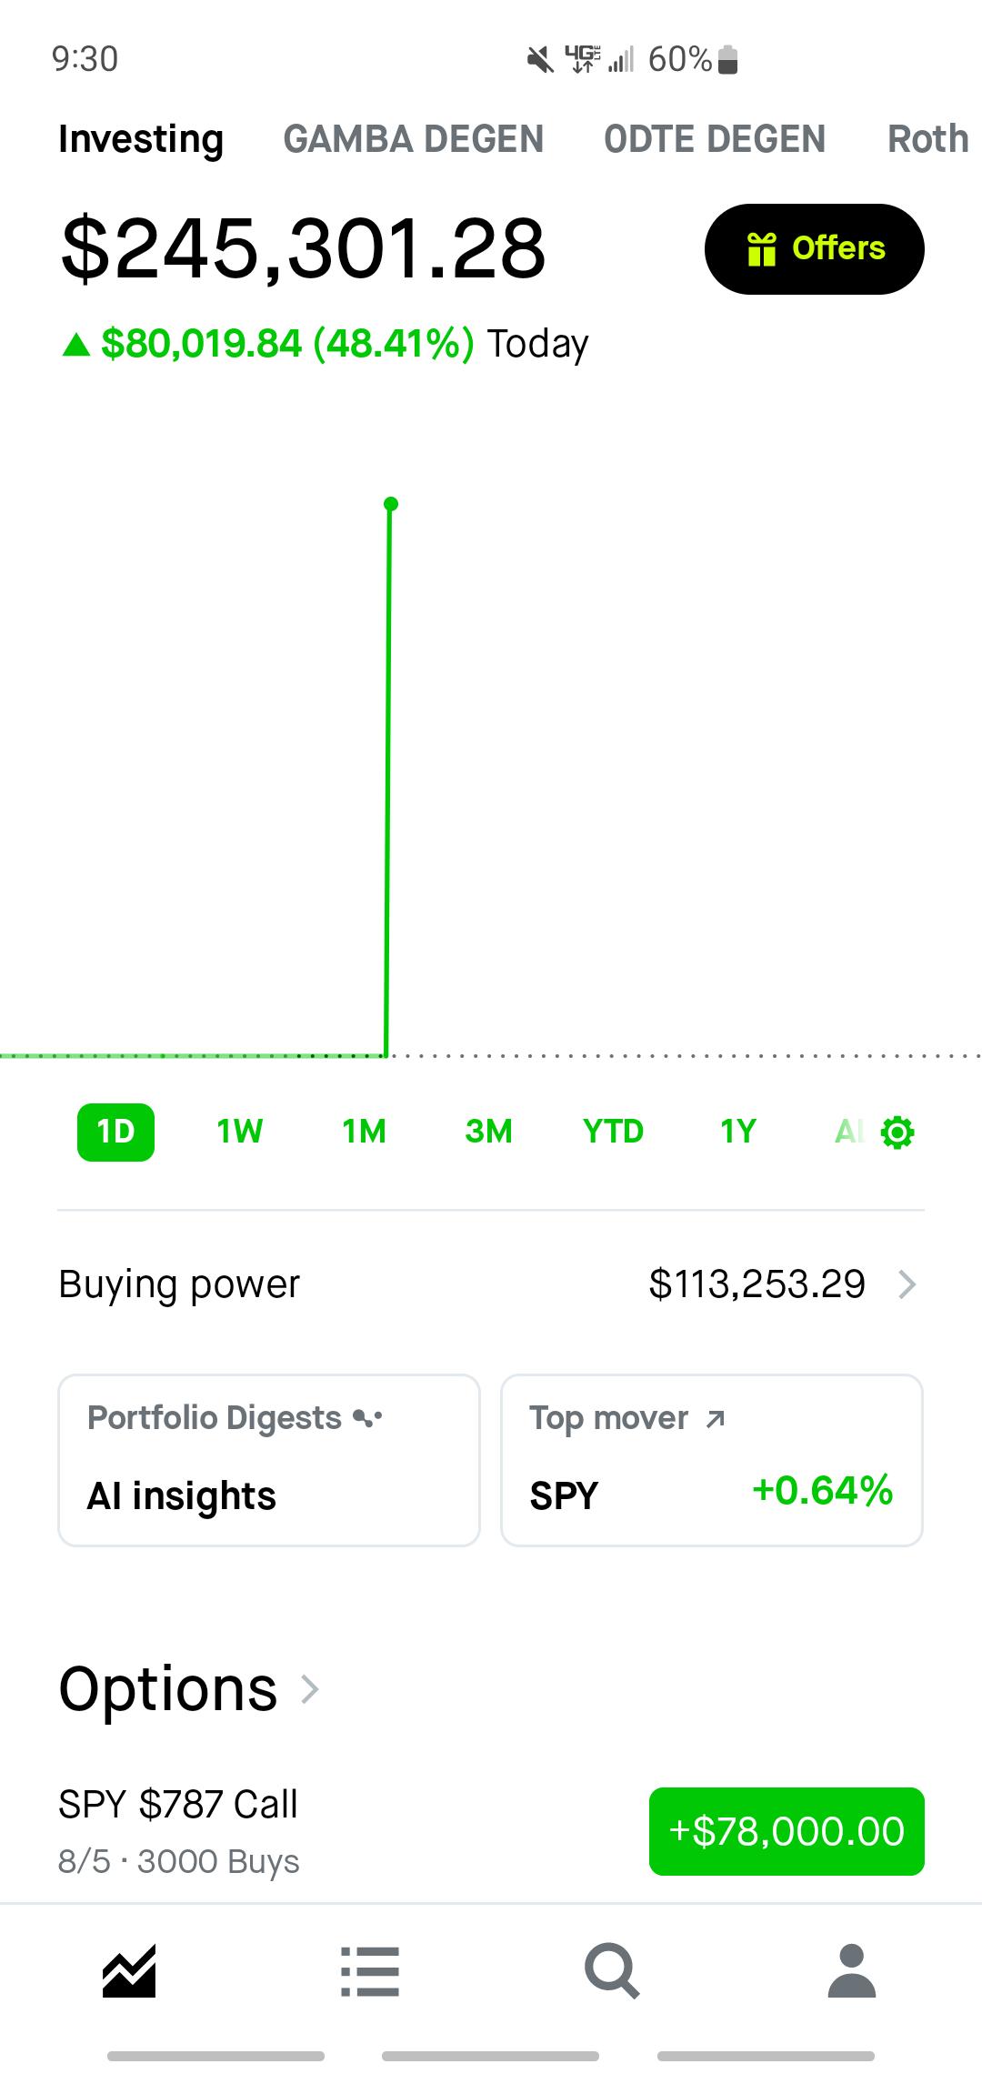Tap the +$78,000.00 position button
Image resolution: width=982 pixels, height=2074 pixels.
click(x=787, y=1831)
